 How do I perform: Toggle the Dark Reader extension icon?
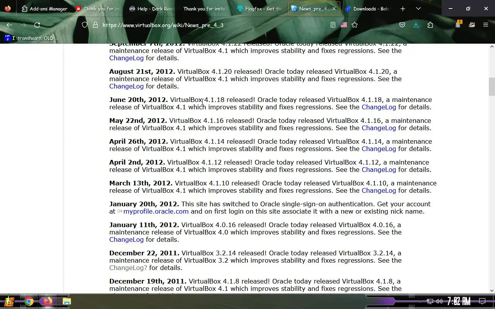pos(472,25)
